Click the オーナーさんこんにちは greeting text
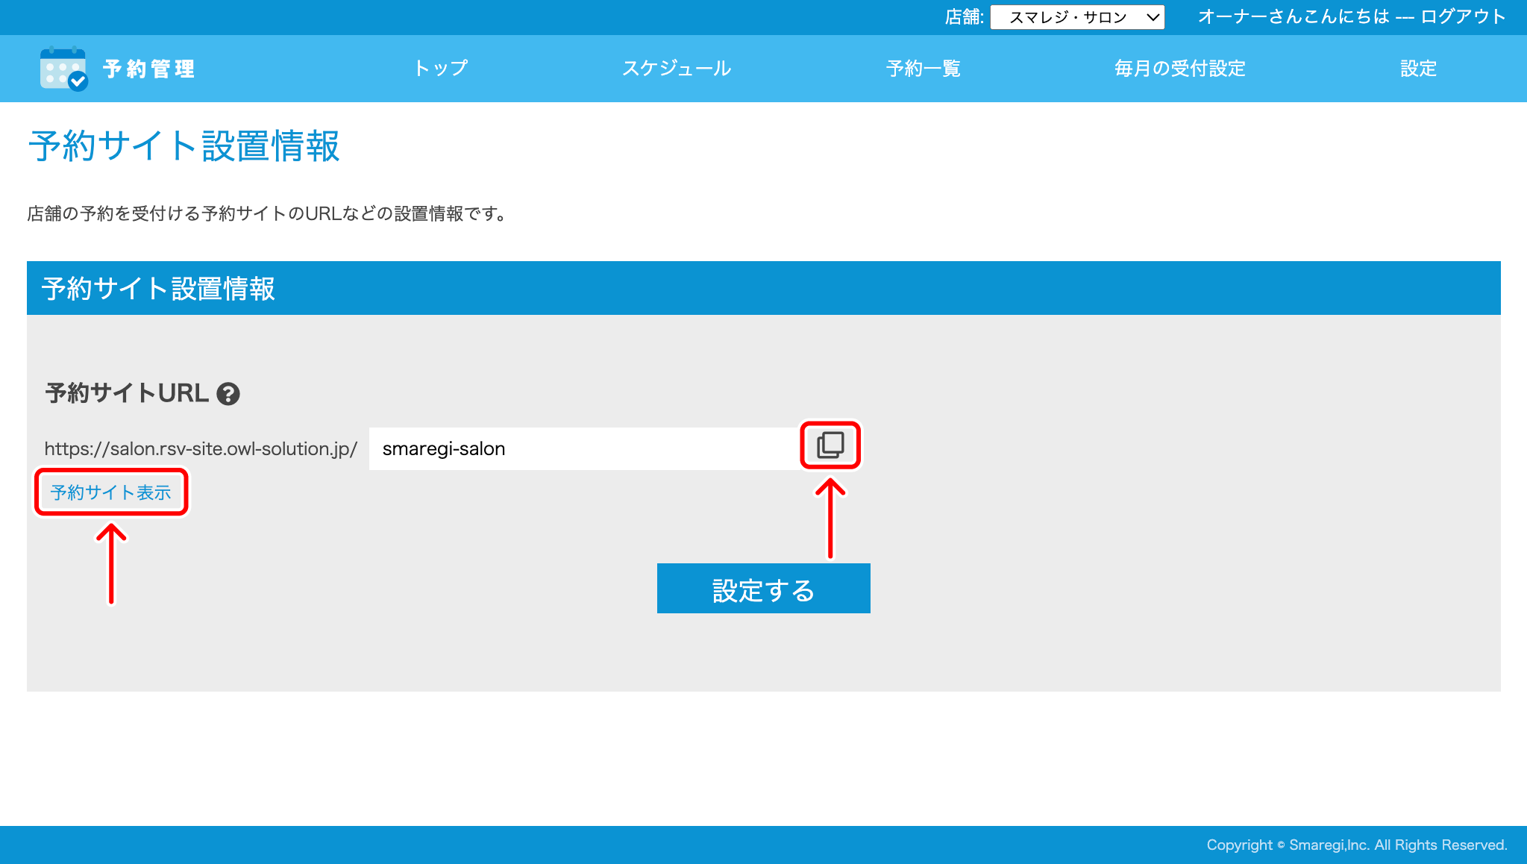Image resolution: width=1527 pixels, height=864 pixels. pyautogui.click(x=1293, y=16)
